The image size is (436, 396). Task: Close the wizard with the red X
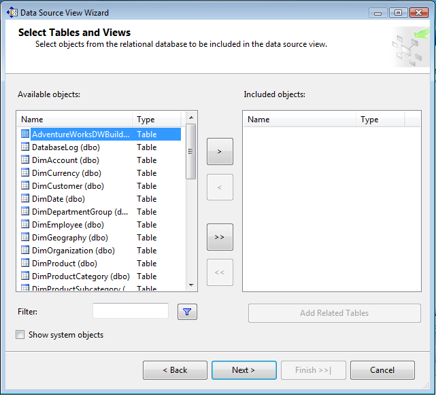[x=419, y=13]
